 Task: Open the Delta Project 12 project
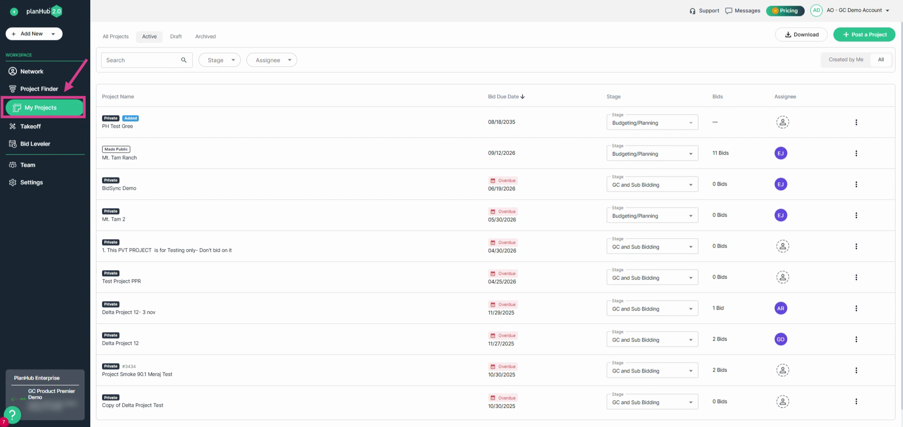coord(120,343)
